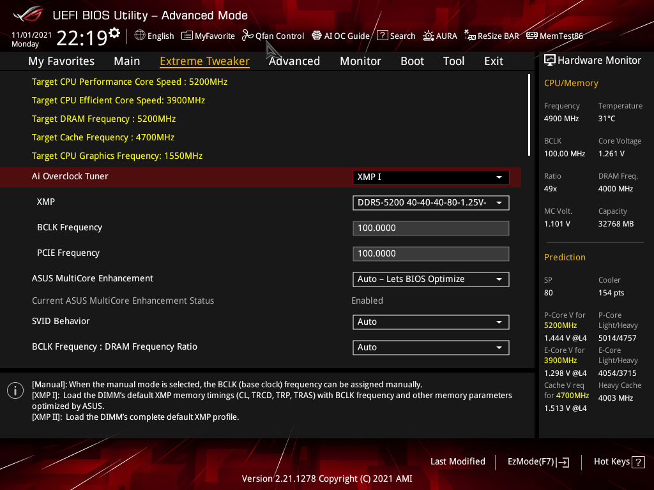
Task: Click the AURA label in toolbar
Action: [446, 36]
